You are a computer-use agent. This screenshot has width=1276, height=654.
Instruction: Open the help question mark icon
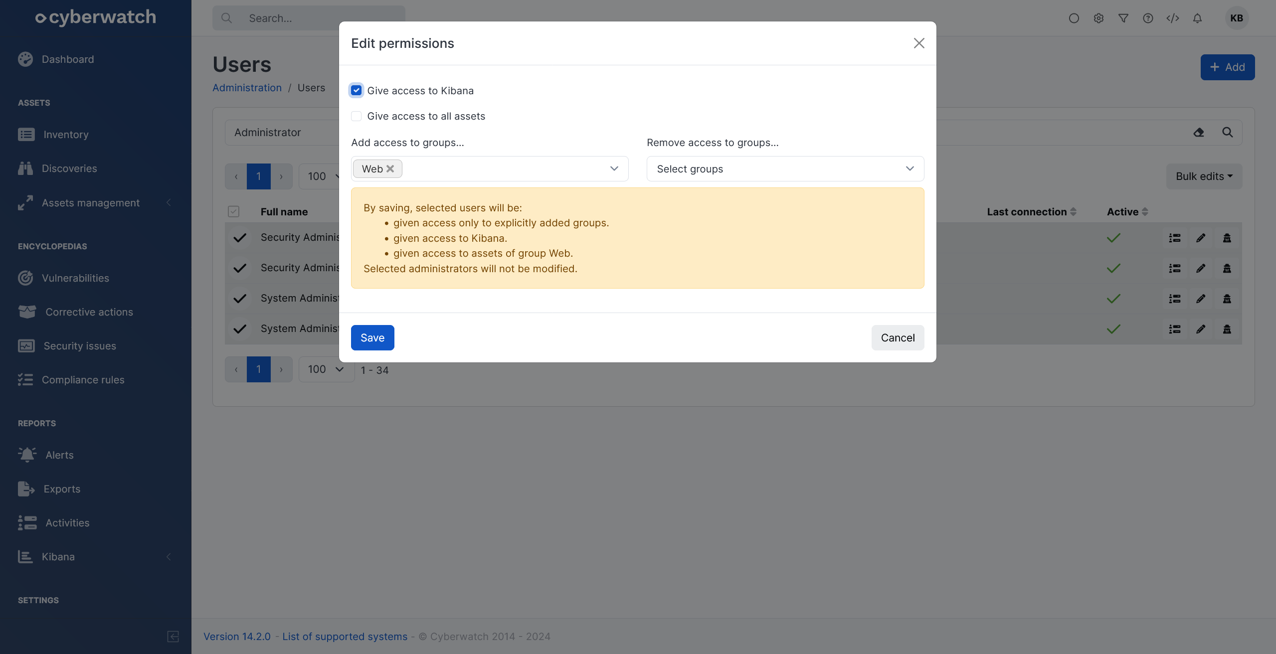coord(1148,18)
